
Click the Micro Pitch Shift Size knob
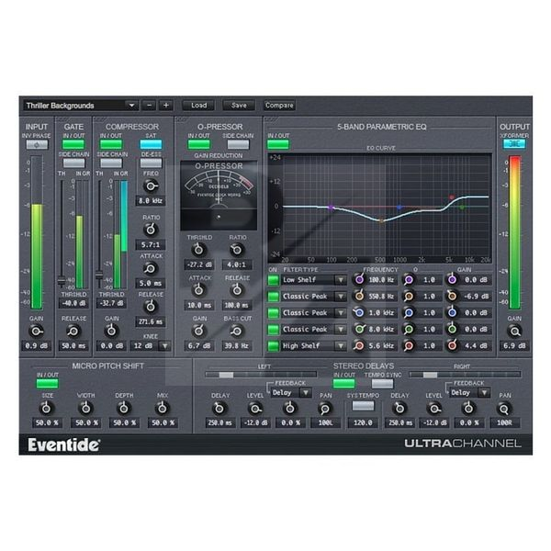47,409
